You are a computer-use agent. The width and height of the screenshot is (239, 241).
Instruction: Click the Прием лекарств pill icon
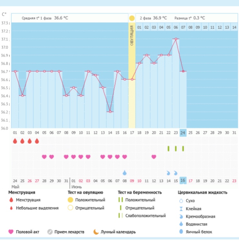click(x=50, y=232)
